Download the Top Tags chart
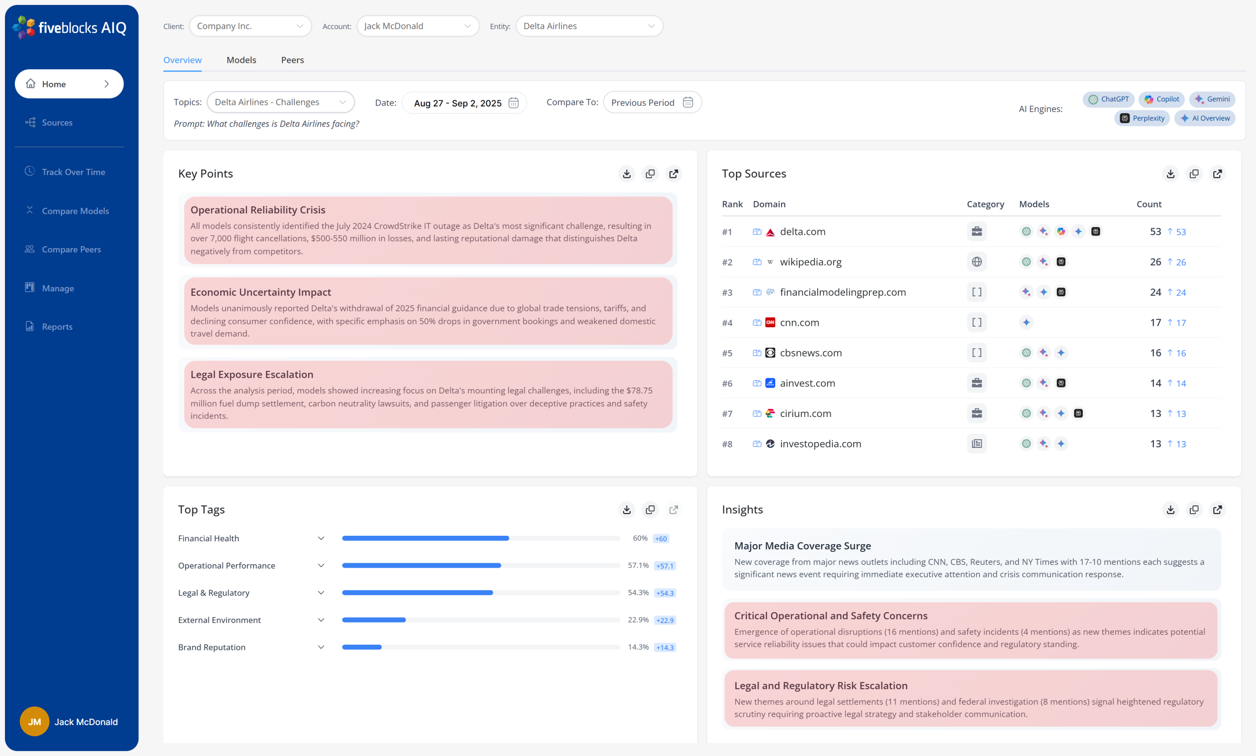 click(627, 509)
